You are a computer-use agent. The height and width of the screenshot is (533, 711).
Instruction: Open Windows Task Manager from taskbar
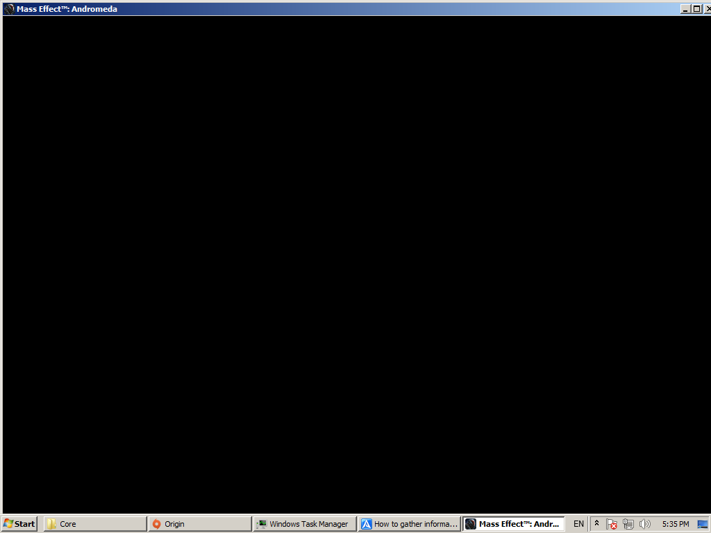click(305, 524)
